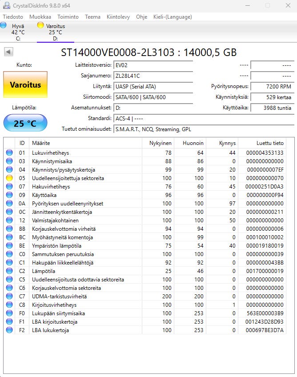Click the Kynnys column header
Screen dimensions: 297x377
click(222, 143)
